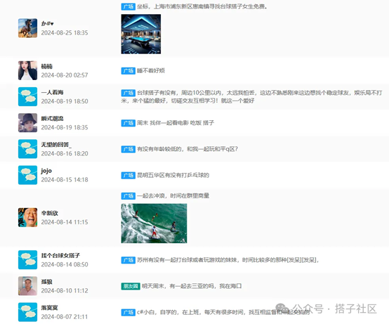This screenshot has width=389, height=324.
Task: Click the avatar beside the 2024-08-10 11:12 post
Action: 28,286
